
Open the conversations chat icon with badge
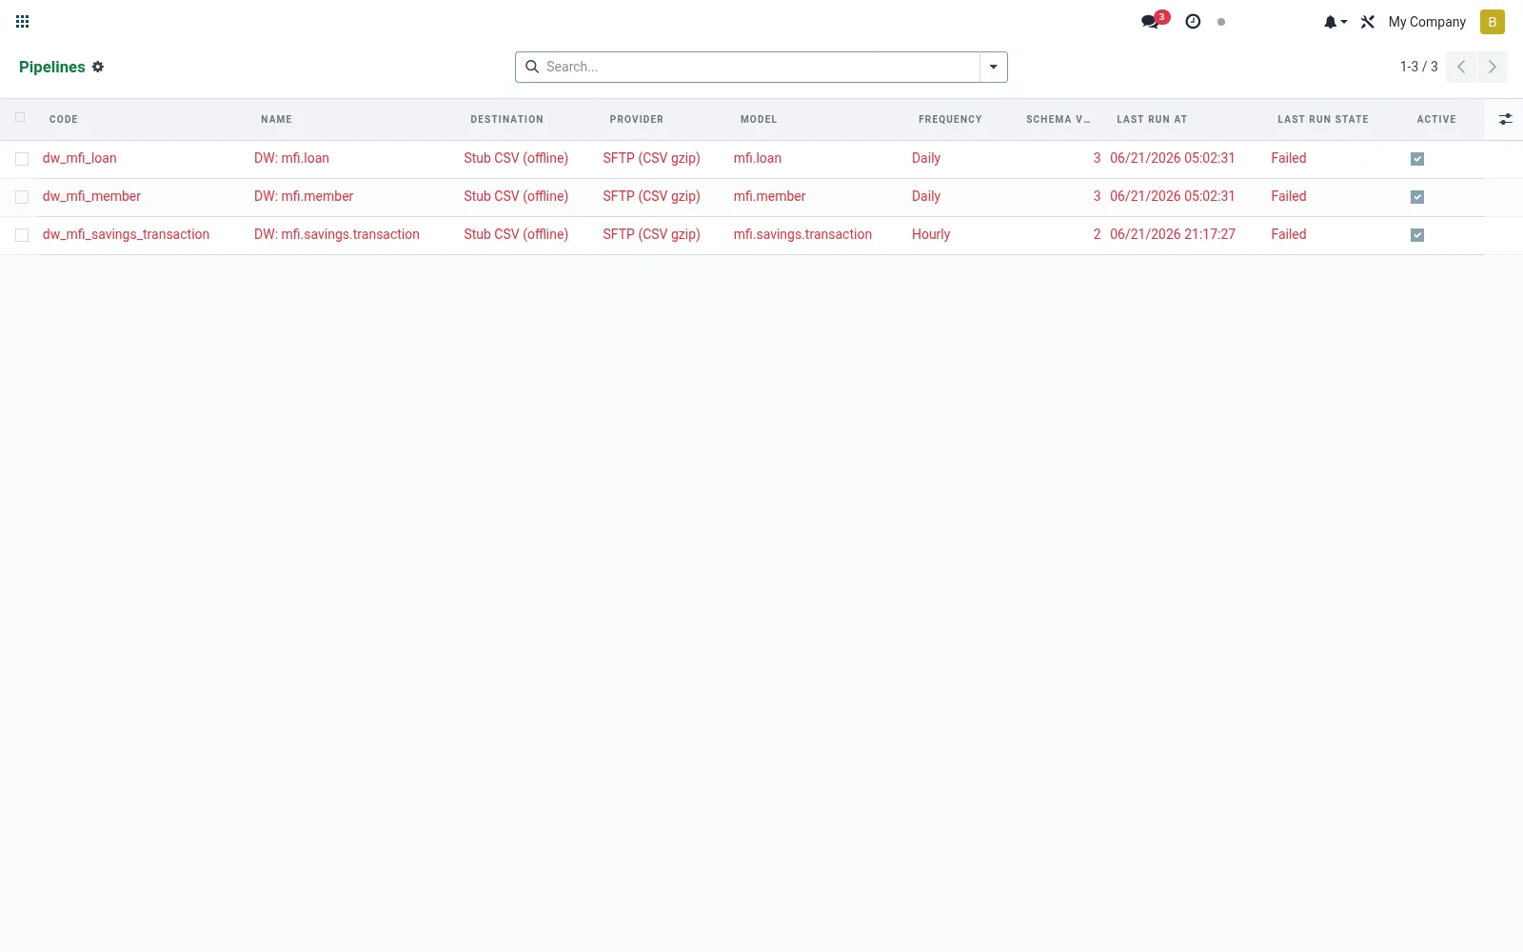coord(1155,21)
